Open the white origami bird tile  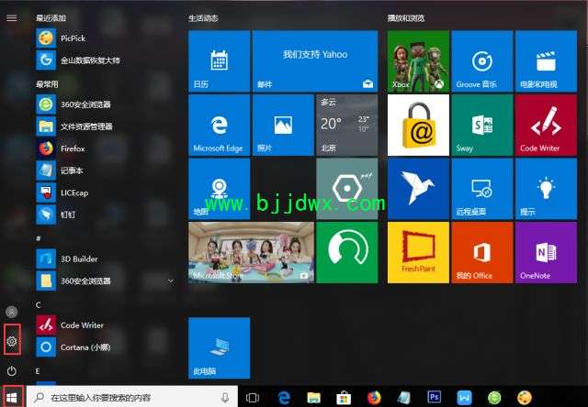(x=418, y=189)
